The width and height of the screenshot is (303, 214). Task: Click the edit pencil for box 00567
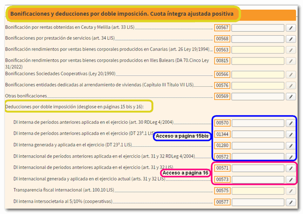point(290,28)
